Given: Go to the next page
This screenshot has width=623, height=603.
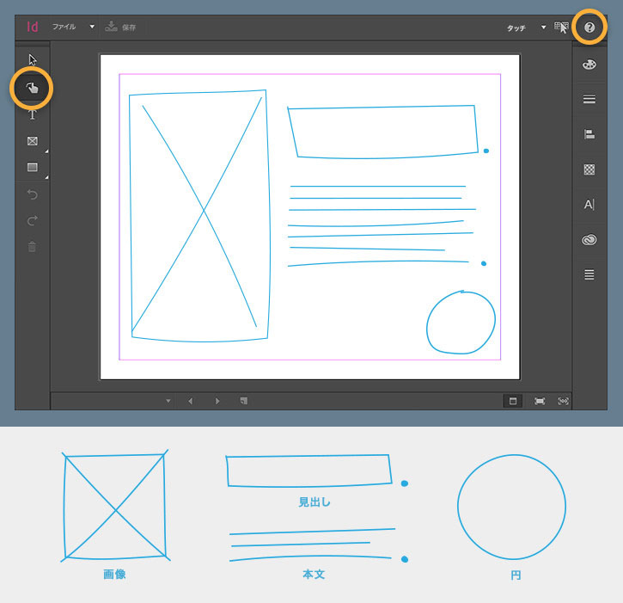Looking at the screenshot, I should pos(217,401).
